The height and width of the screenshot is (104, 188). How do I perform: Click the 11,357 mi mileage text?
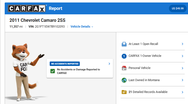click(16, 26)
